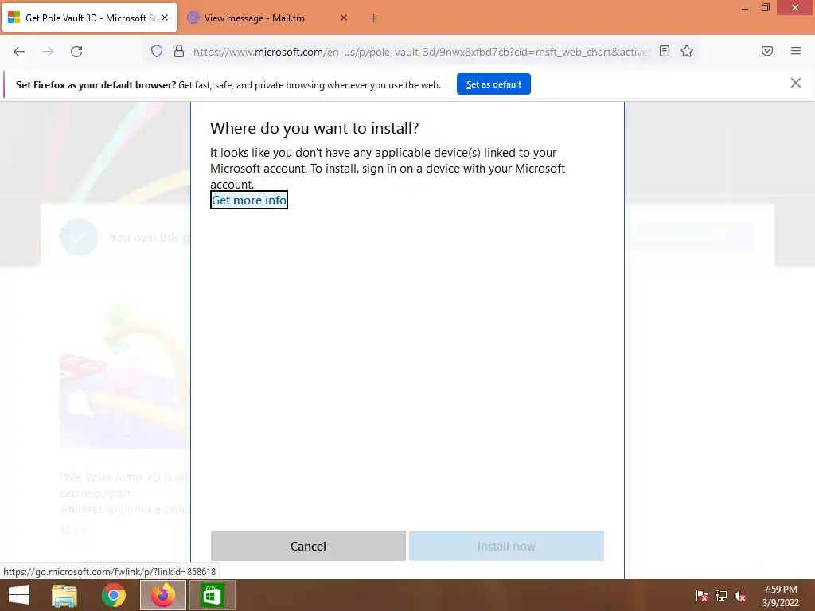
Task: Cancel the install dialog
Action: pyautogui.click(x=308, y=546)
